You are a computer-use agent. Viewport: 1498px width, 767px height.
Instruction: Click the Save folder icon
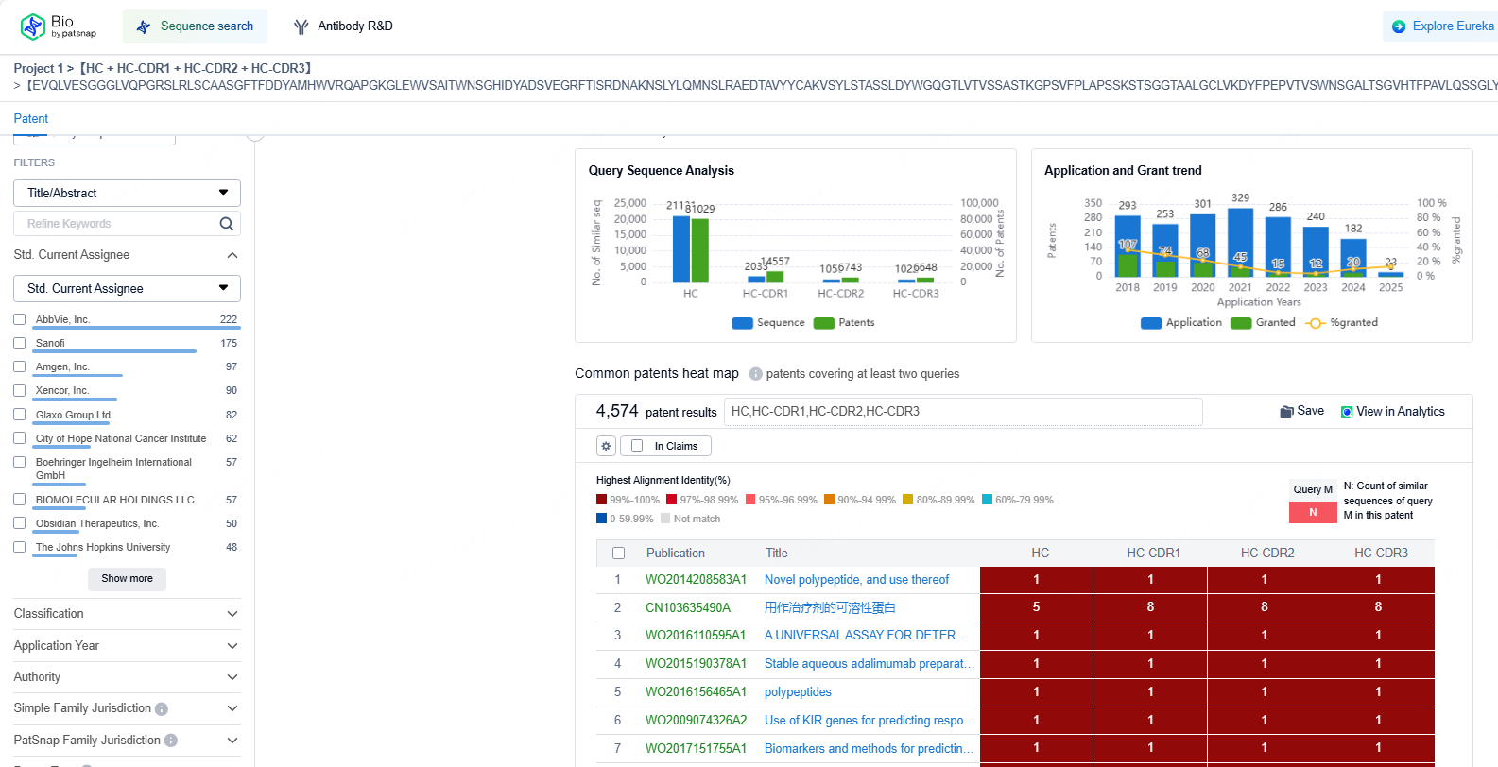pos(1286,411)
